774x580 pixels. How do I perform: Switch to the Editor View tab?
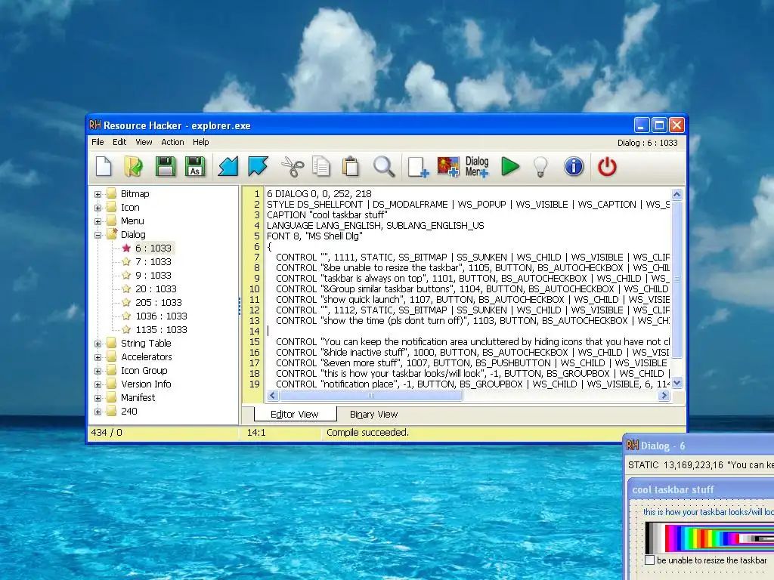pyautogui.click(x=295, y=415)
